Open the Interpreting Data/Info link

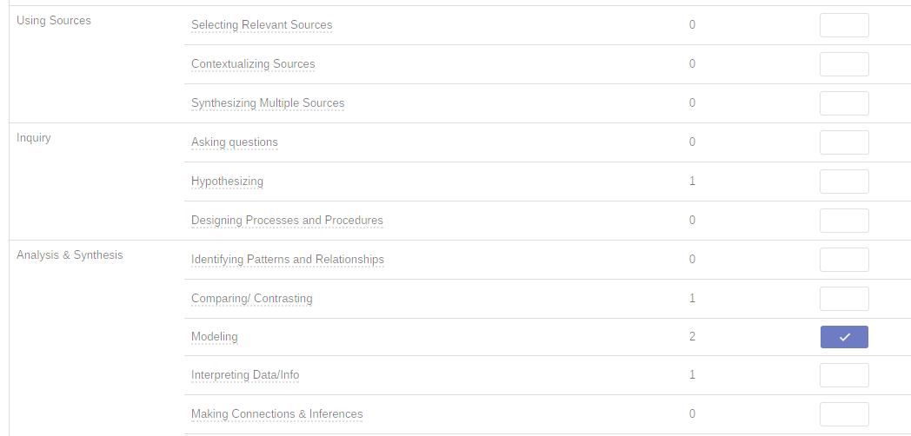245,375
